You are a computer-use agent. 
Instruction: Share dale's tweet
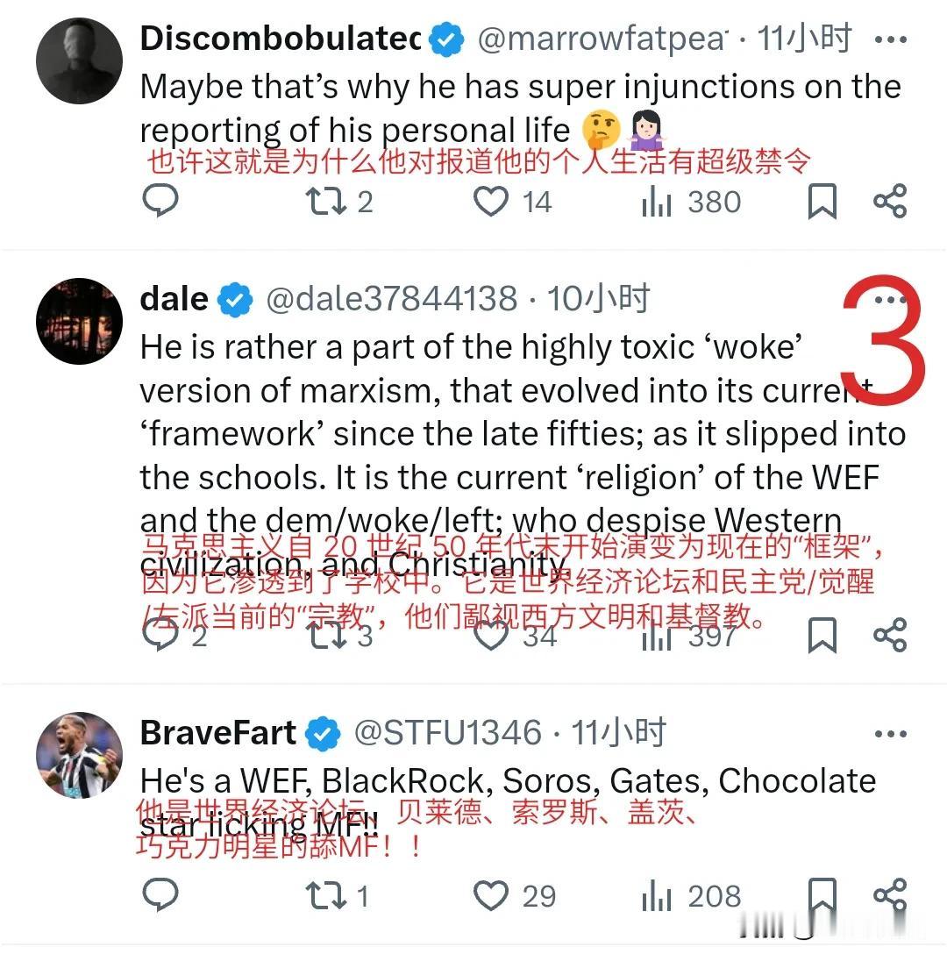[890, 635]
